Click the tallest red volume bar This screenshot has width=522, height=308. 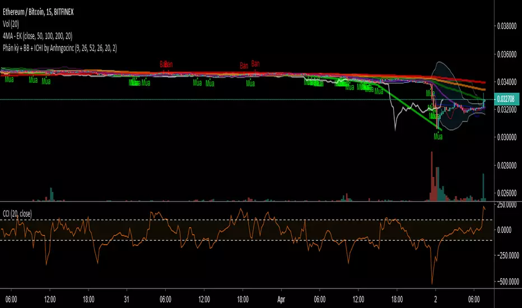click(x=432, y=176)
